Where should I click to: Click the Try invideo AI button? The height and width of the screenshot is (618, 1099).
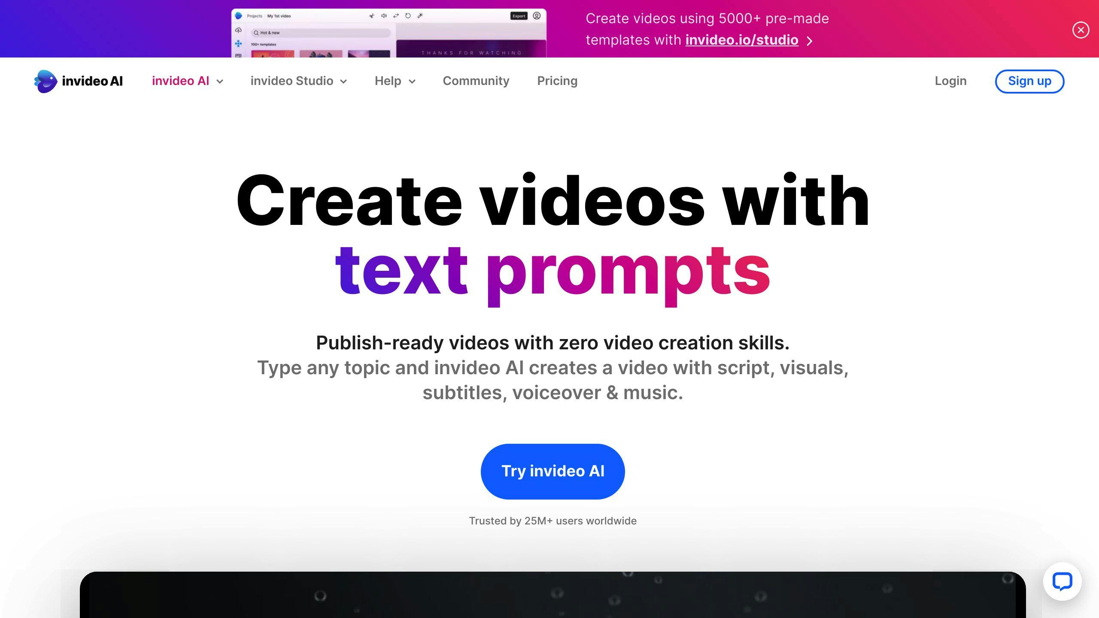(553, 471)
